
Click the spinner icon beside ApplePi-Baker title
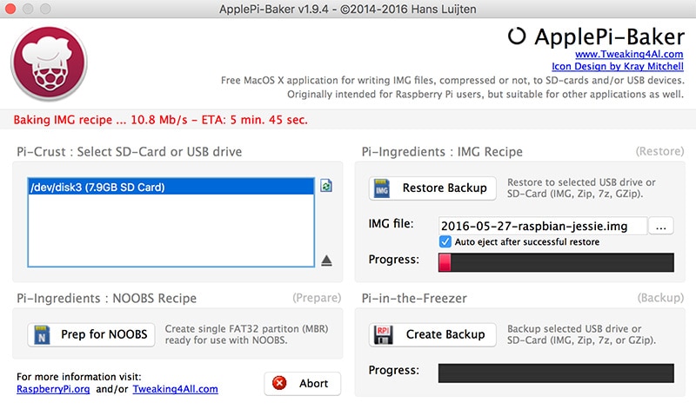(x=517, y=36)
